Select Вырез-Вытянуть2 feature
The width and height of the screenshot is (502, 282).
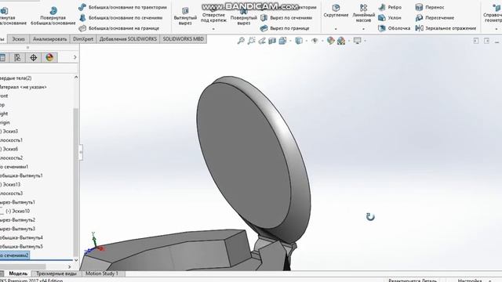pyautogui.click(x=17, y=220)
